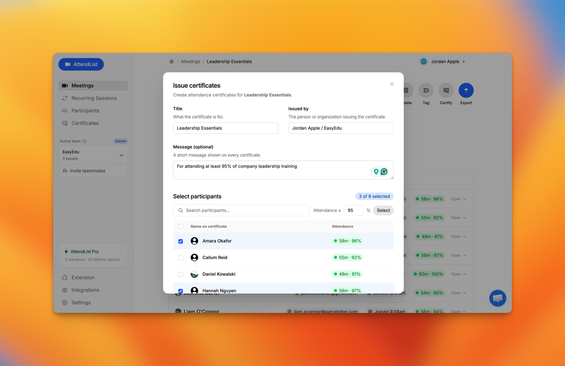The width and height of the screenshot is (565, 366).
Task: Click the Select button by attendance filter
Action: [383, 210]
